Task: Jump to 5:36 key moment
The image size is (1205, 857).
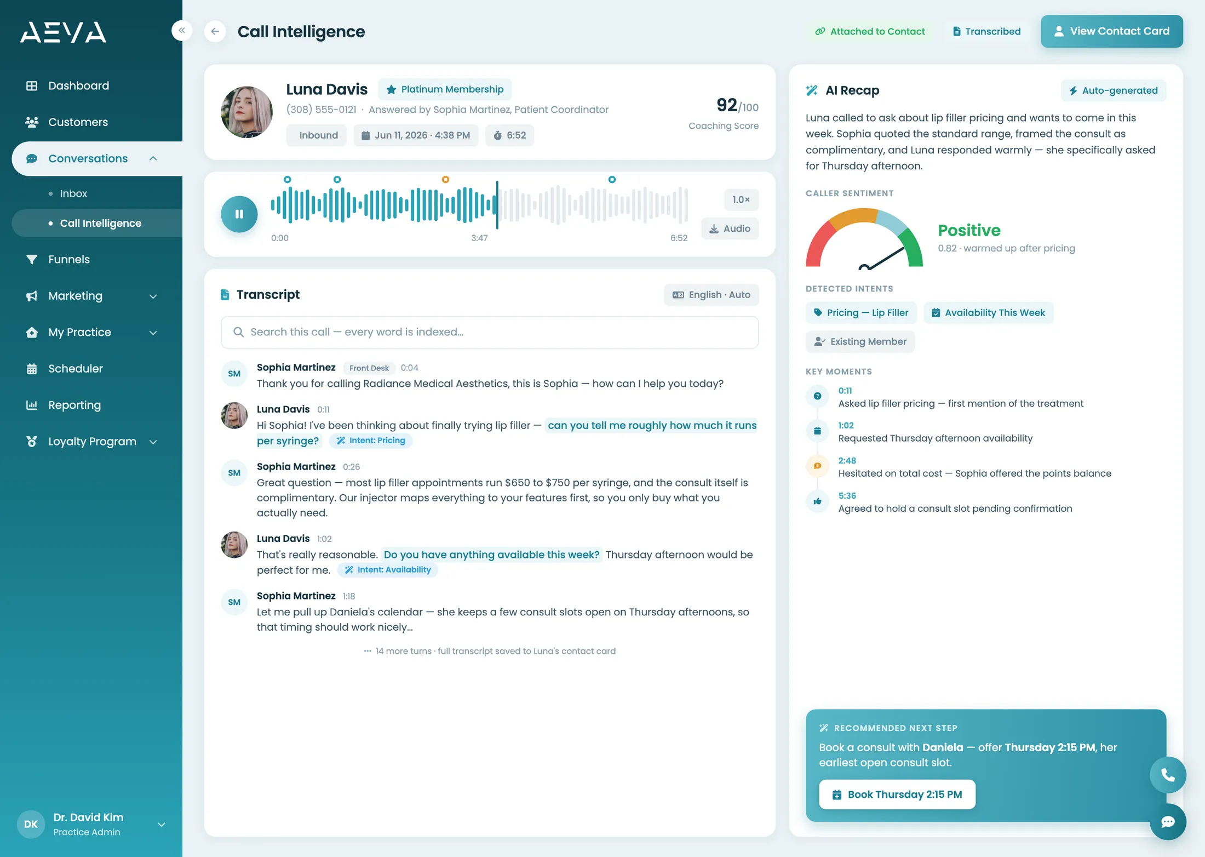Action: pos(847,496)
